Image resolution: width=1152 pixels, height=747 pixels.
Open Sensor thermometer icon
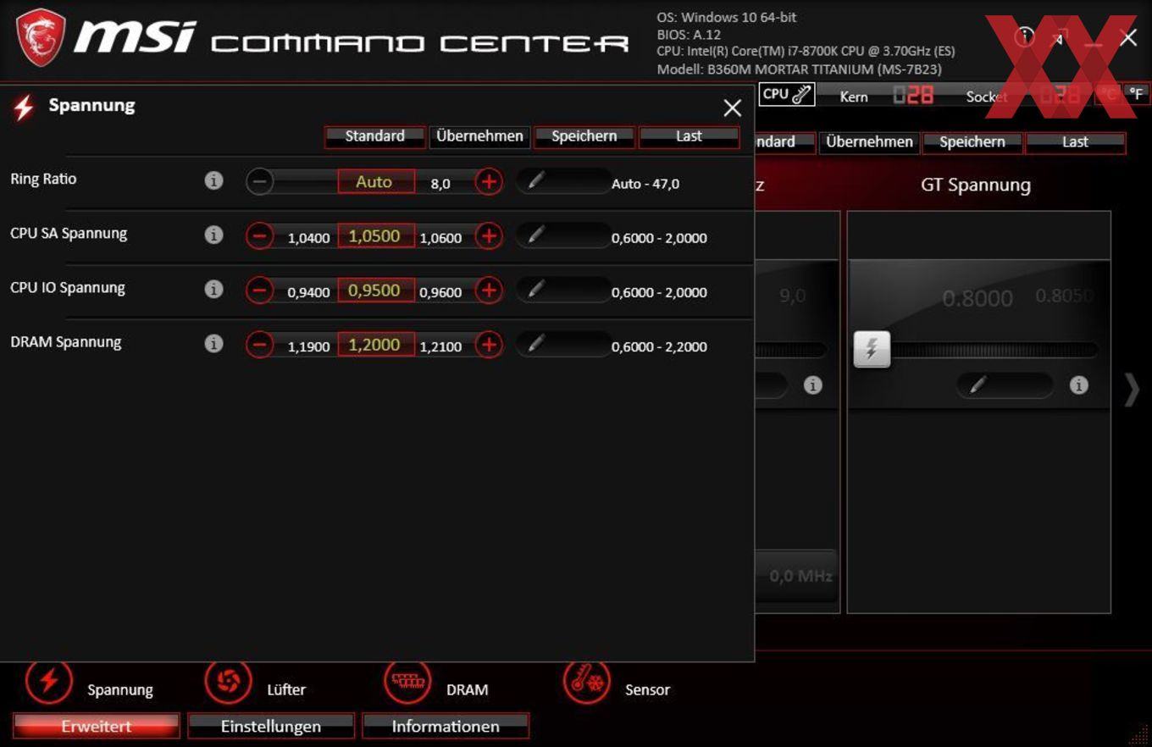tap(587, 681)
